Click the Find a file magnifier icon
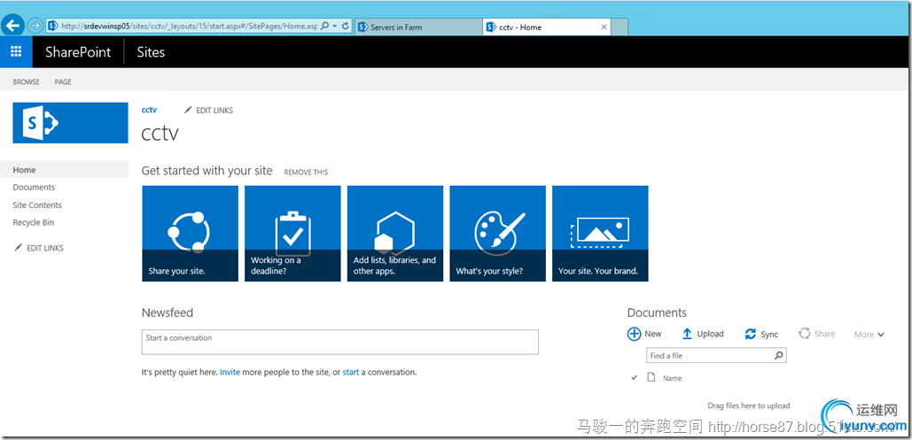 [x=779, y=355]
